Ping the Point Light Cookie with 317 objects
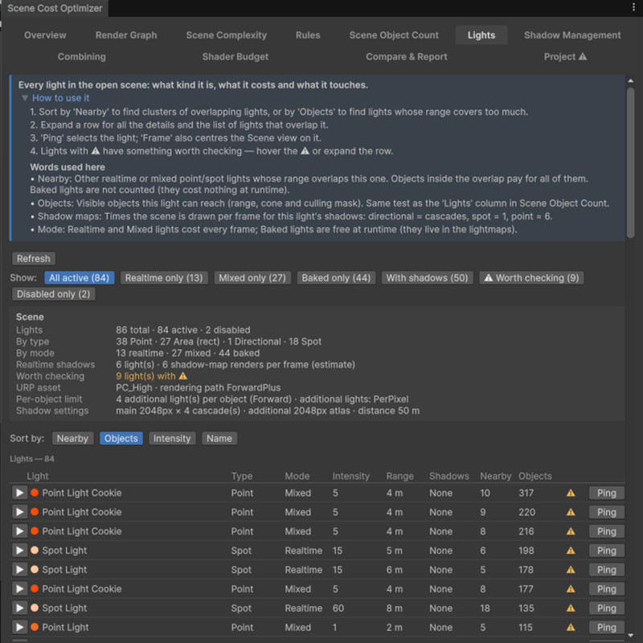The height and width of the screenshot is (643, 643). click(x=607, y=493)
